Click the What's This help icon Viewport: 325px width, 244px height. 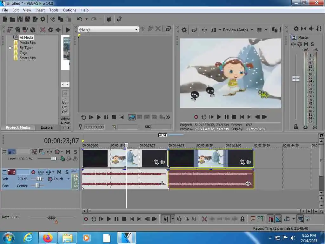click(119, 19)
